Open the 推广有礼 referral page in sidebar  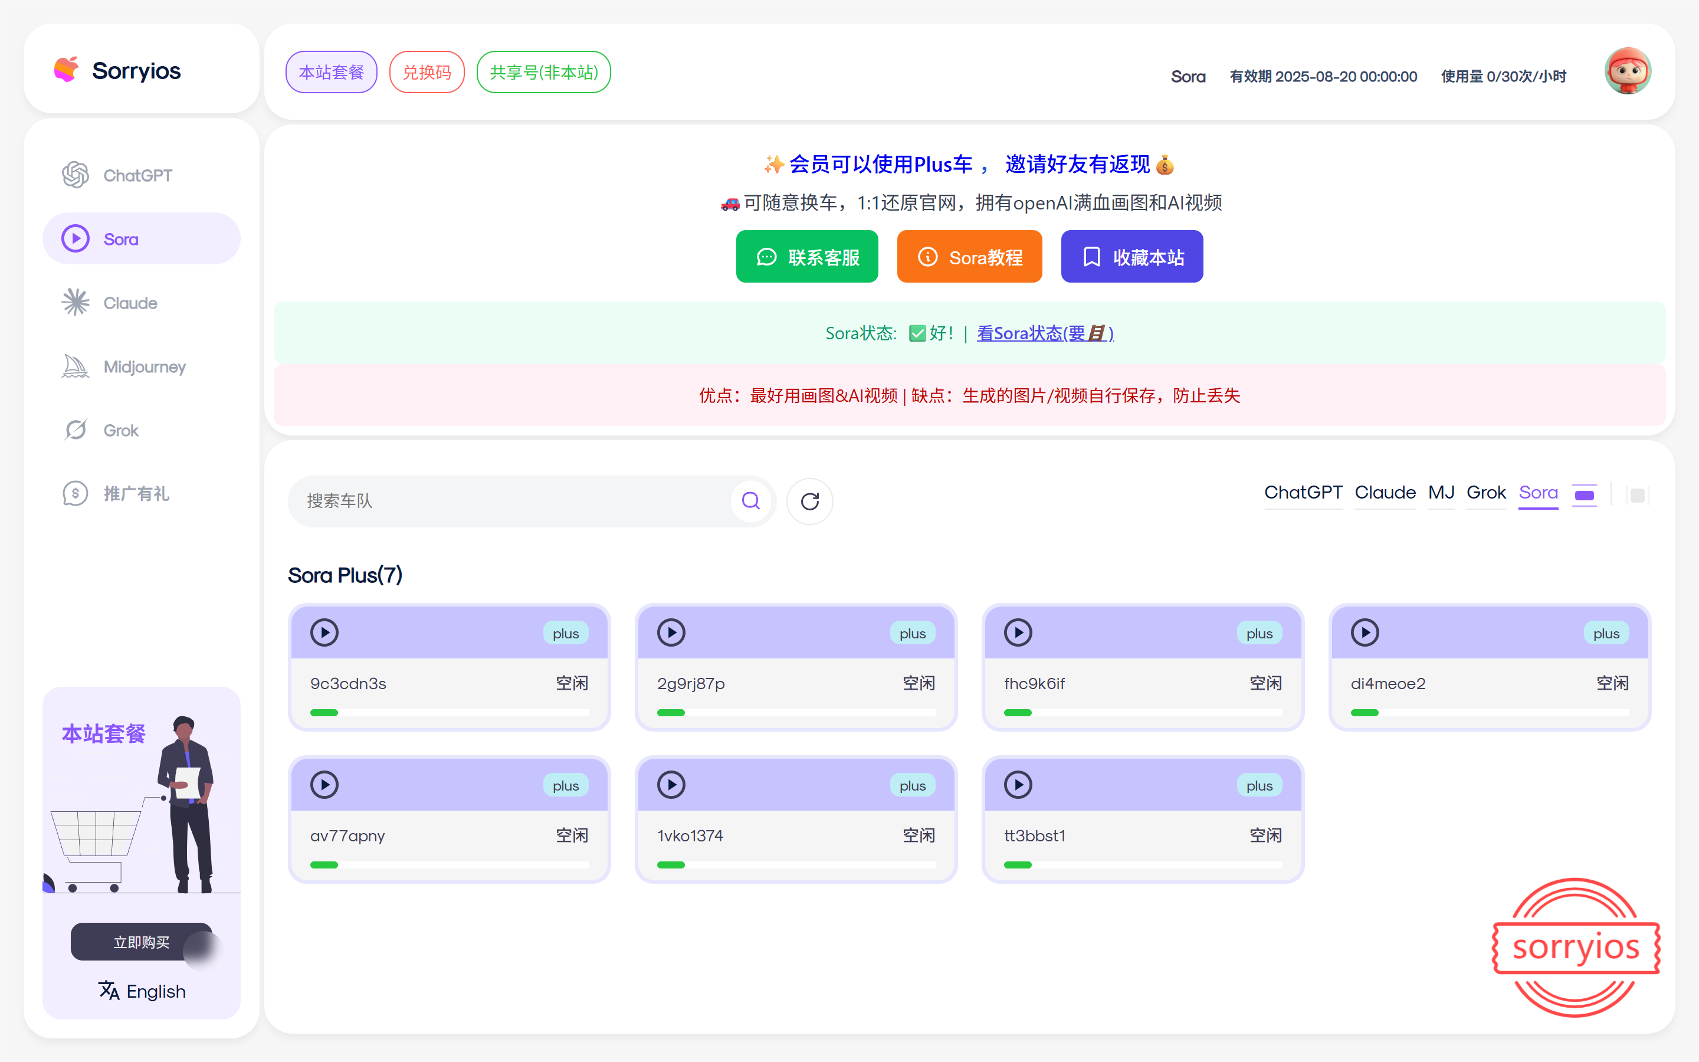[x=141, y=494]
